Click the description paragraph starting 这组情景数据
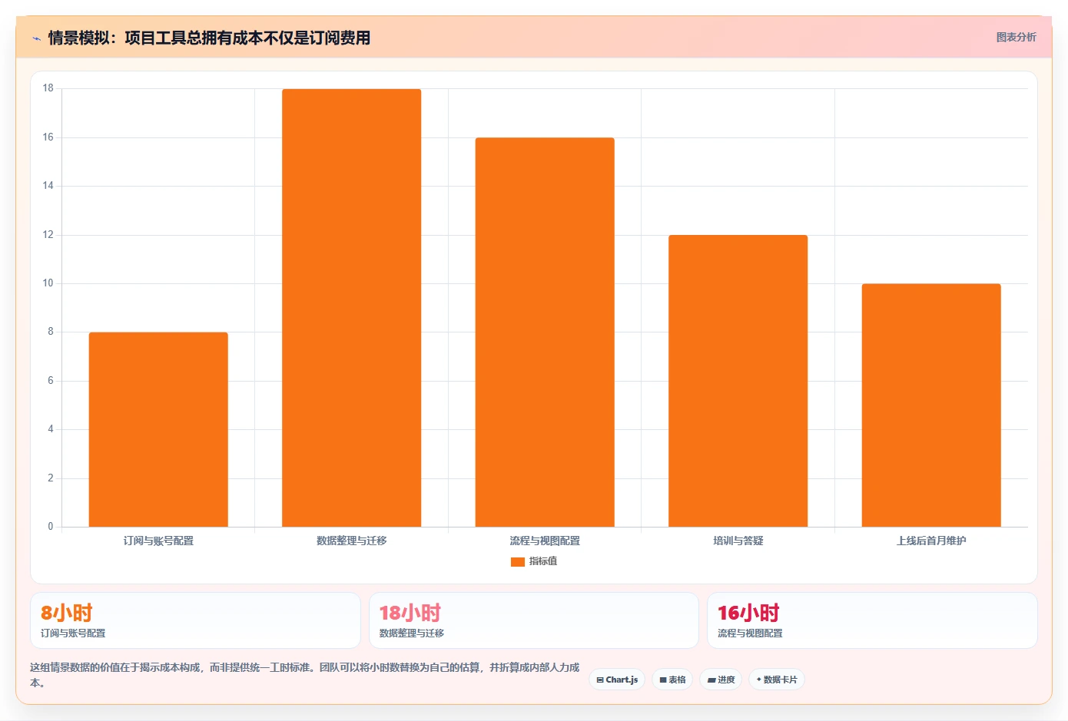 click(x=305, y=675)
